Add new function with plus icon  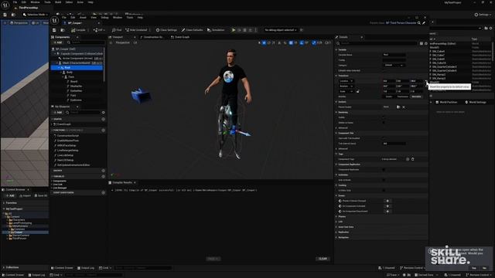coord(103,131)
